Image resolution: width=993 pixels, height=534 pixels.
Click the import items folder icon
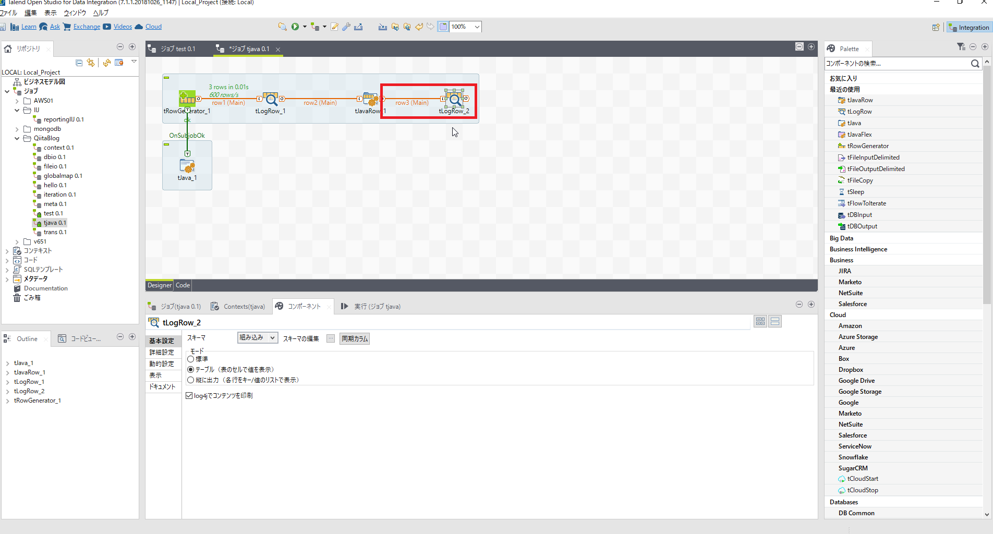407,27
